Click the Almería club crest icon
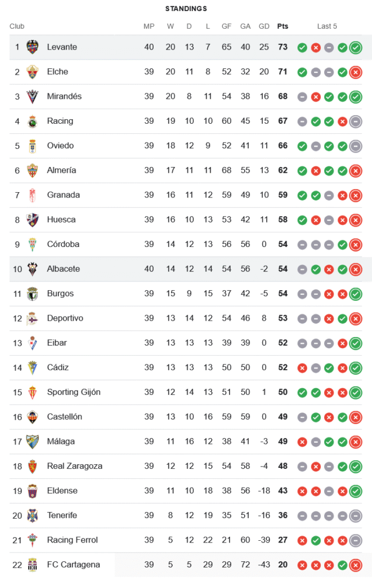Image resolution: width=372 pixels, height=584 pixels. point(32,171)
